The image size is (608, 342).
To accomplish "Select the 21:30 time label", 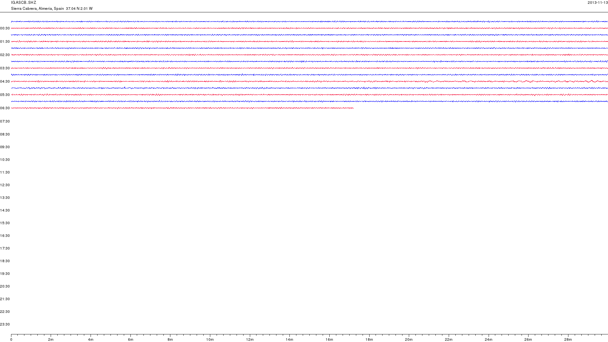I will click(5, 299).
